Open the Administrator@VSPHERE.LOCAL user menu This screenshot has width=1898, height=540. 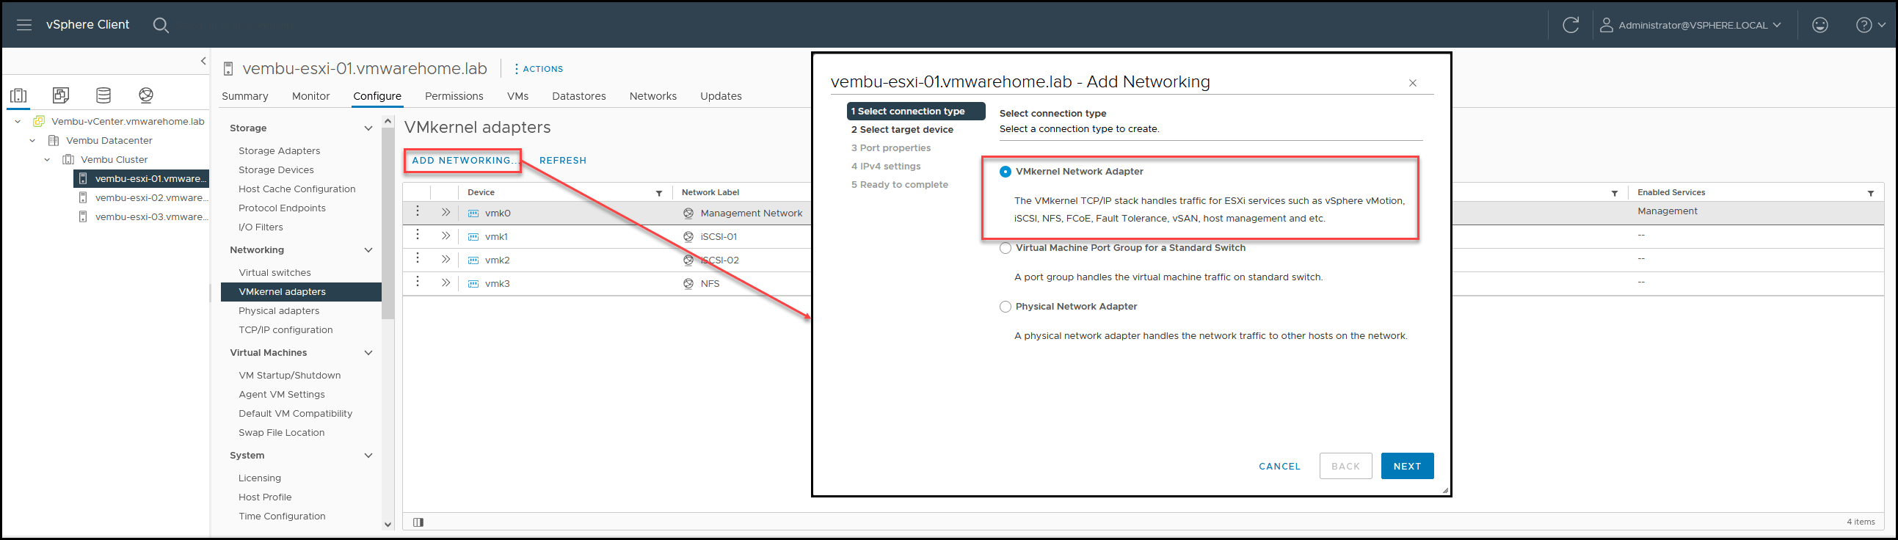[1690, 25]
